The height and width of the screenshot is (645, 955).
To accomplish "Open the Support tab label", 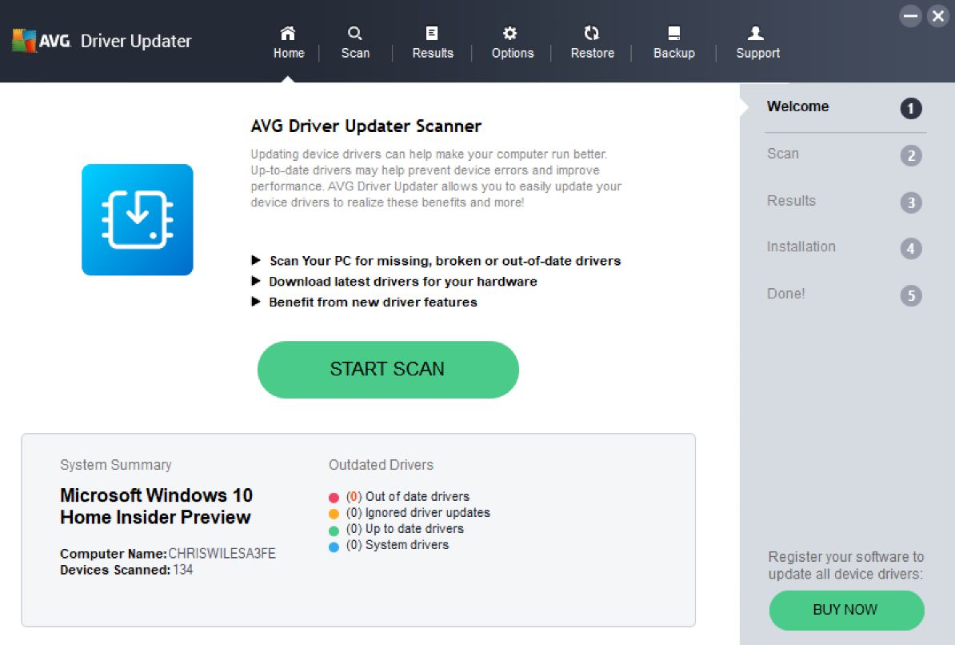I will [x=757, y=53].
